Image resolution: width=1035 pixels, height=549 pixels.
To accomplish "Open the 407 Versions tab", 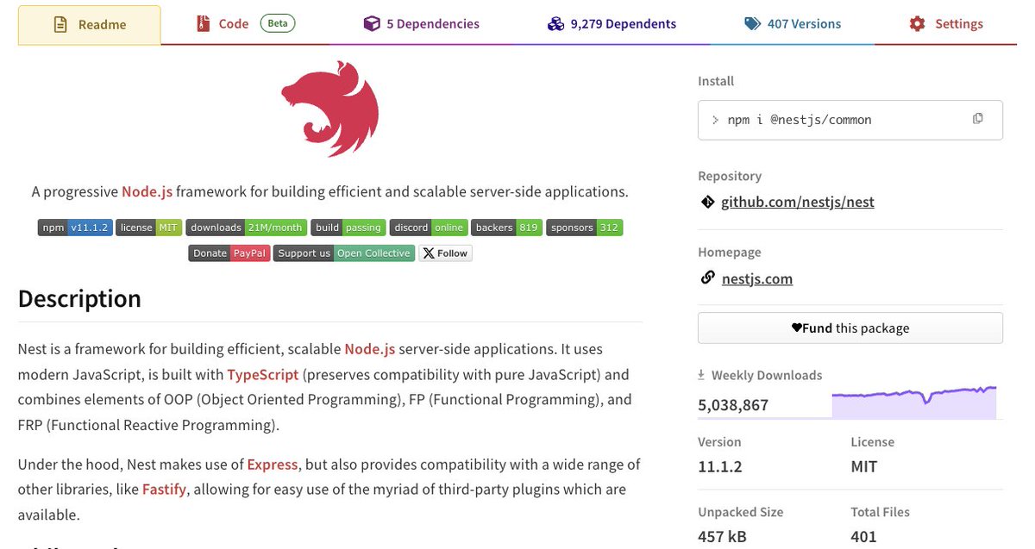I will 793,24.
